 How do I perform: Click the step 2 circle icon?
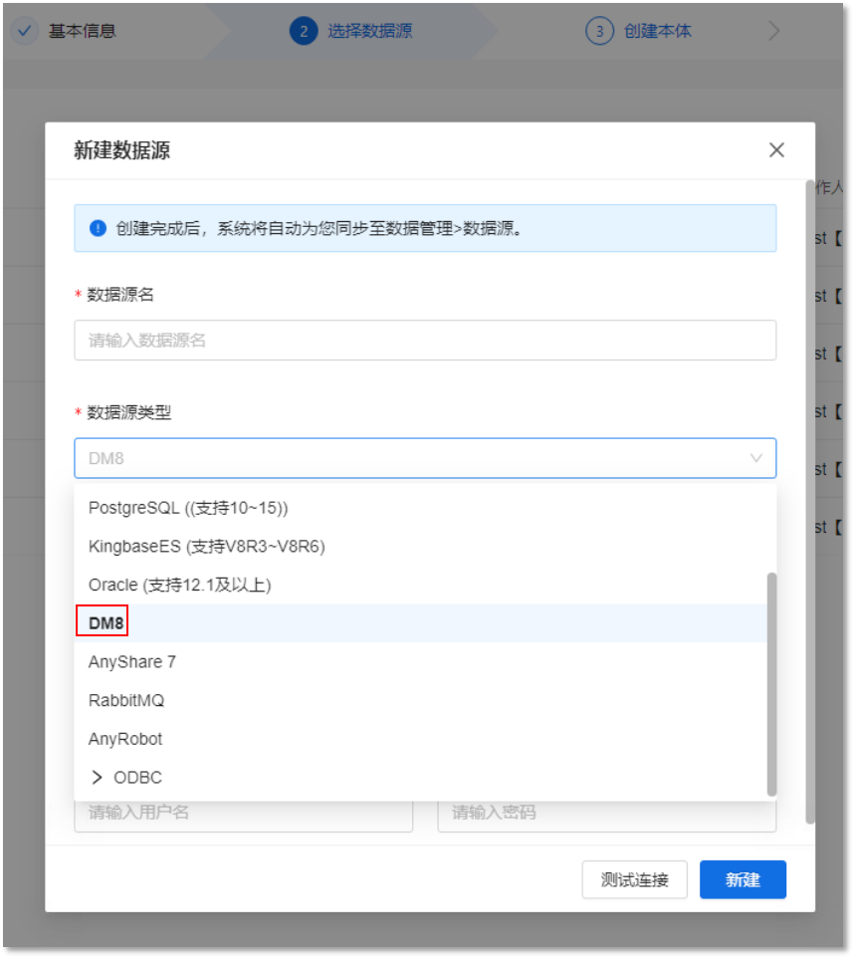304,31
